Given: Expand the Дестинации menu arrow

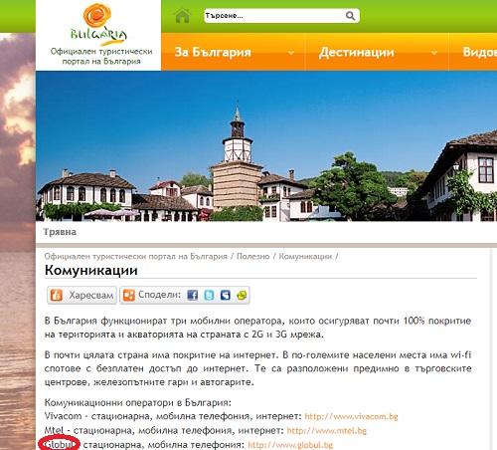Looking at the screenshot, I should click(434, 53).
